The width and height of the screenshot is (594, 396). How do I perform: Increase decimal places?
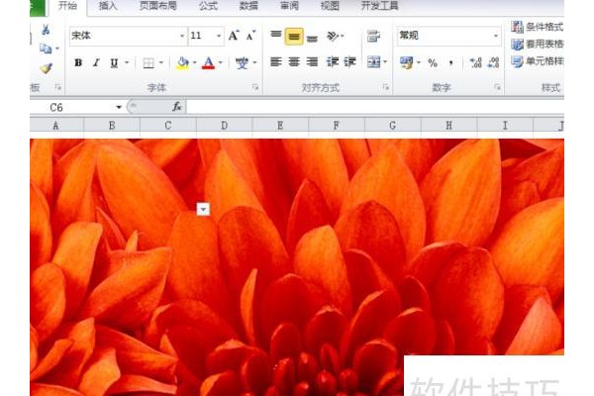tap(475, 62)
